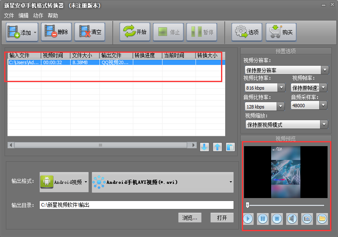Open the 选项 (Options) settings button
This screenshot has height=237, width=338.
click(247, 32)
